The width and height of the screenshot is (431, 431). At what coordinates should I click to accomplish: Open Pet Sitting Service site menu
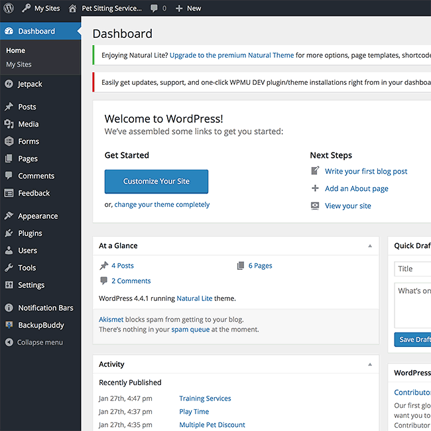pos(111,9)
